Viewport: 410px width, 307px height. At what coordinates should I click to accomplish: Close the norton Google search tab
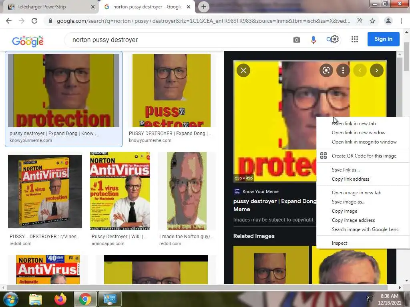pos(189,7)
